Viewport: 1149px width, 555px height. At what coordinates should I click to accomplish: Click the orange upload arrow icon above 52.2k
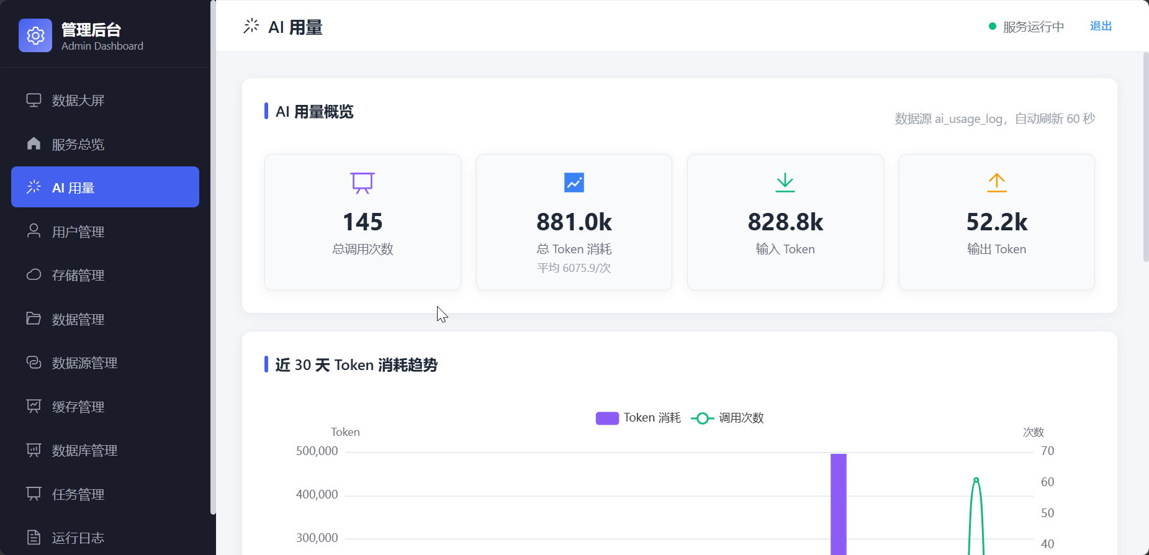click(997, 183)
